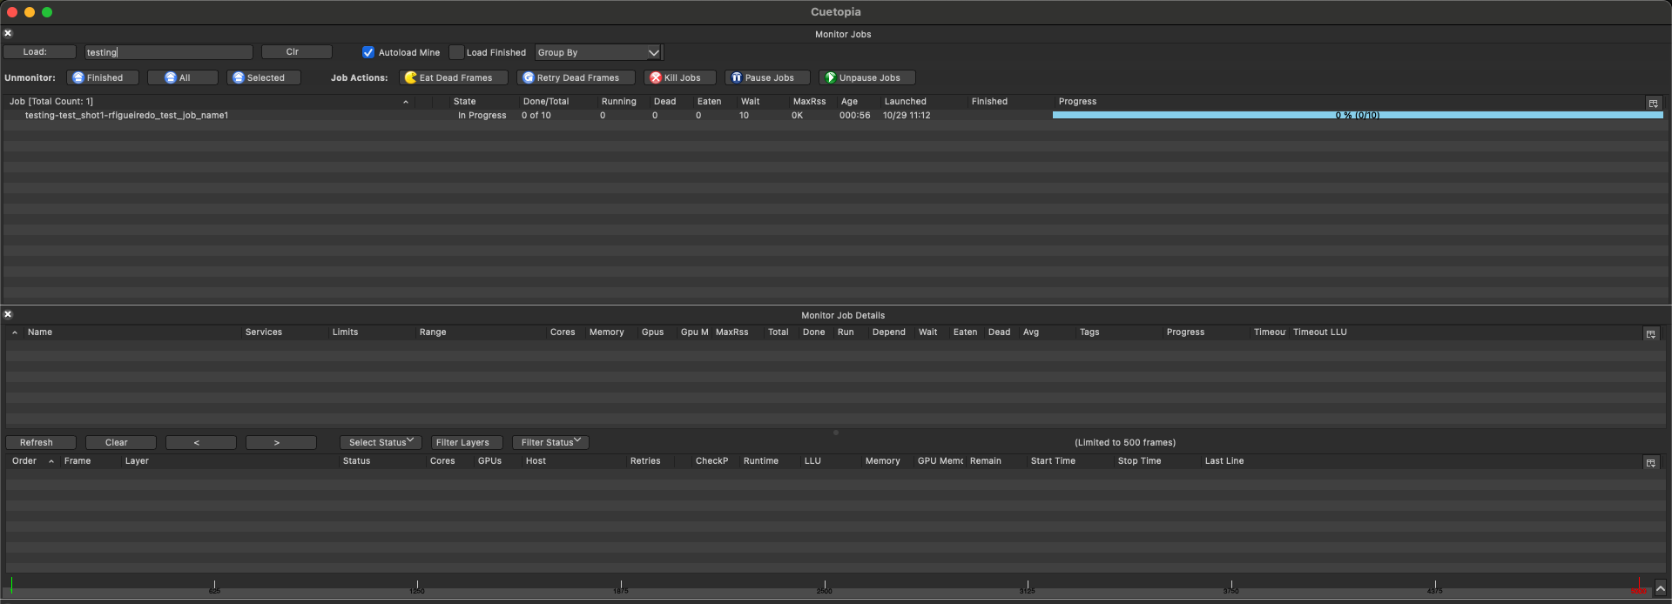
Task: Click the Clr button
Action: tap(296, 52)
